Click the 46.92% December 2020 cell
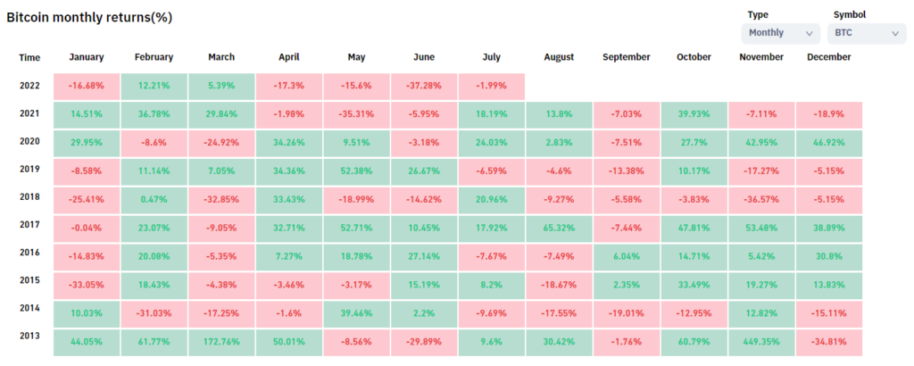 coord(829,143)
